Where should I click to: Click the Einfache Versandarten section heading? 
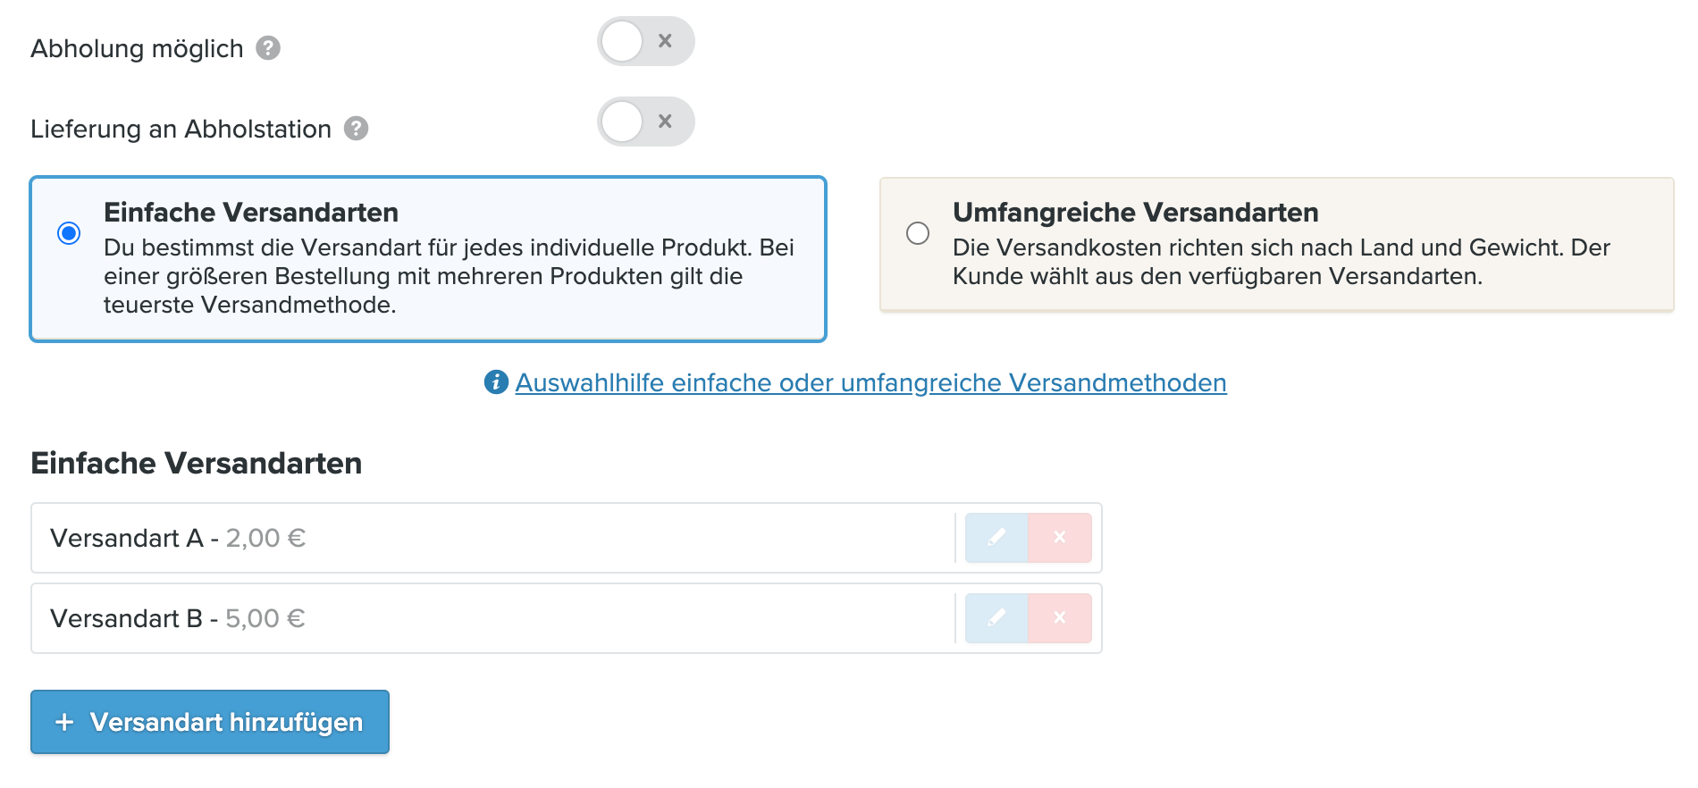coord(197,463)
